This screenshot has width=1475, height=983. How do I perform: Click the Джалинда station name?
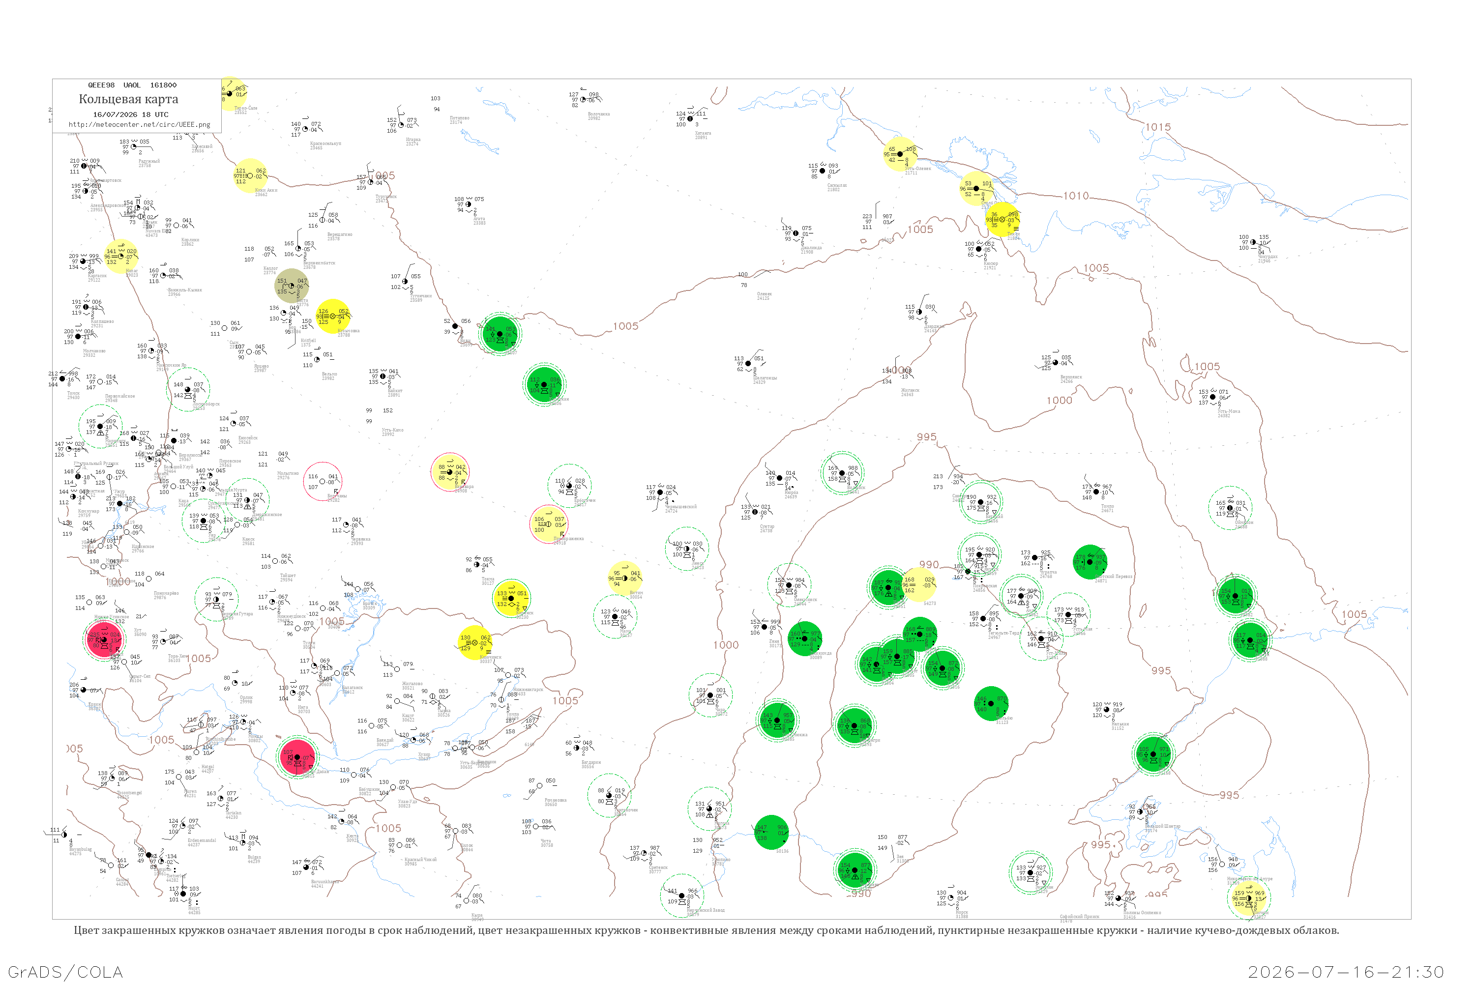coord(811,248)
